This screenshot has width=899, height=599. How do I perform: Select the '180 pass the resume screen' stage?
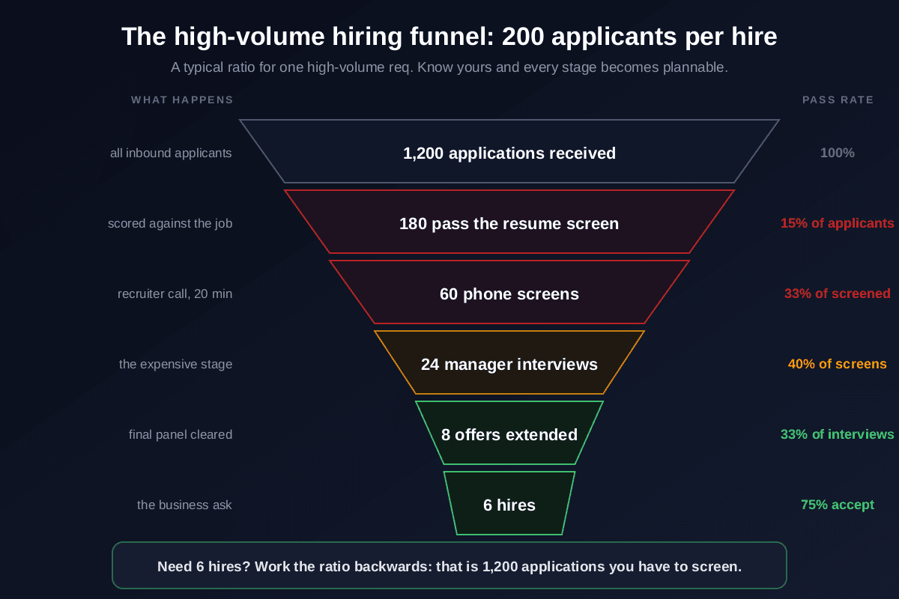coord(509,222)
